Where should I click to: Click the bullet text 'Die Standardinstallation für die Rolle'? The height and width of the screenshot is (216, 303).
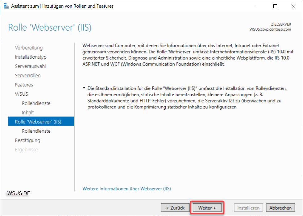click(187, 98)
